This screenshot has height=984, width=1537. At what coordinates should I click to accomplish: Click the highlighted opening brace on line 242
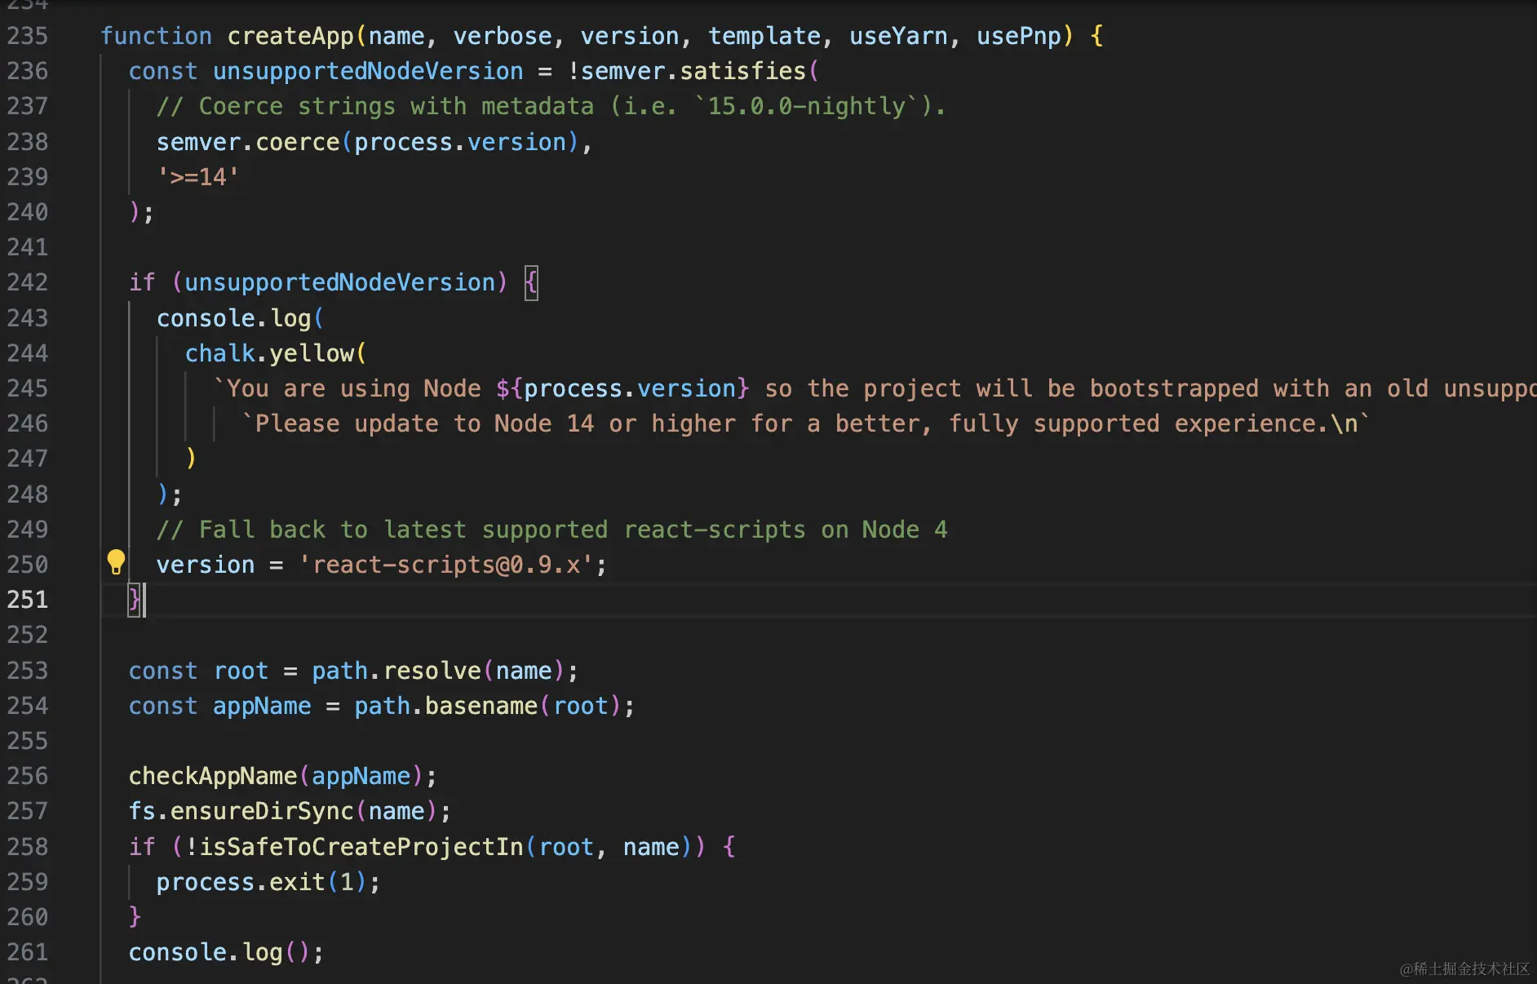pyautogui.click(x=531, y=283)
